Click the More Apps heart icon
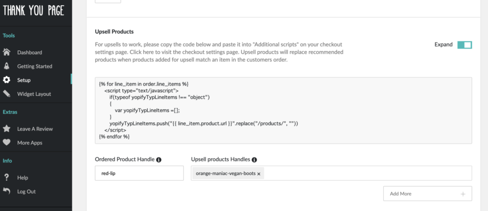The width and height of the screenshot is (488, 211). tap(7, 143)
